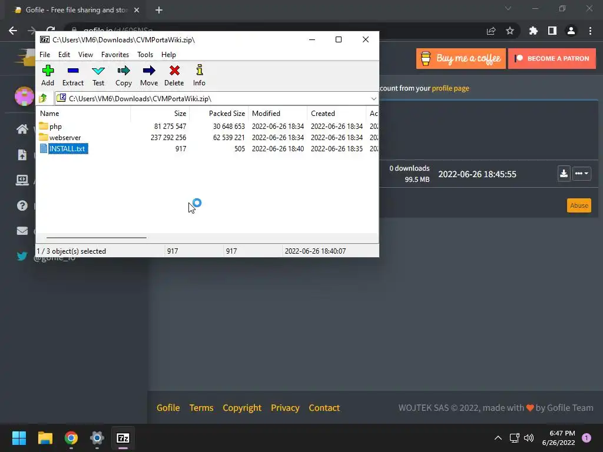Expand the archive path dropdown arrow
This screenshot has width=603, height=452.
(x=373, y=99)
